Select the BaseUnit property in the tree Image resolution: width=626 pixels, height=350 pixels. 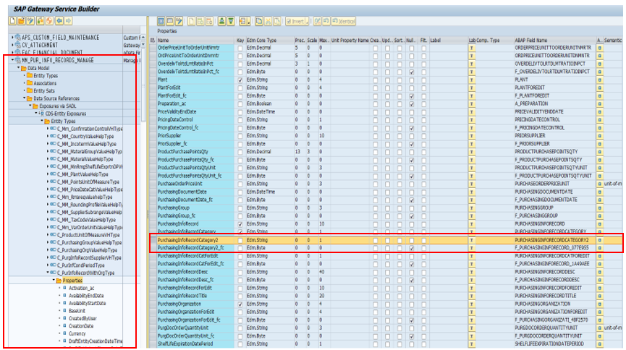point(77,310)
